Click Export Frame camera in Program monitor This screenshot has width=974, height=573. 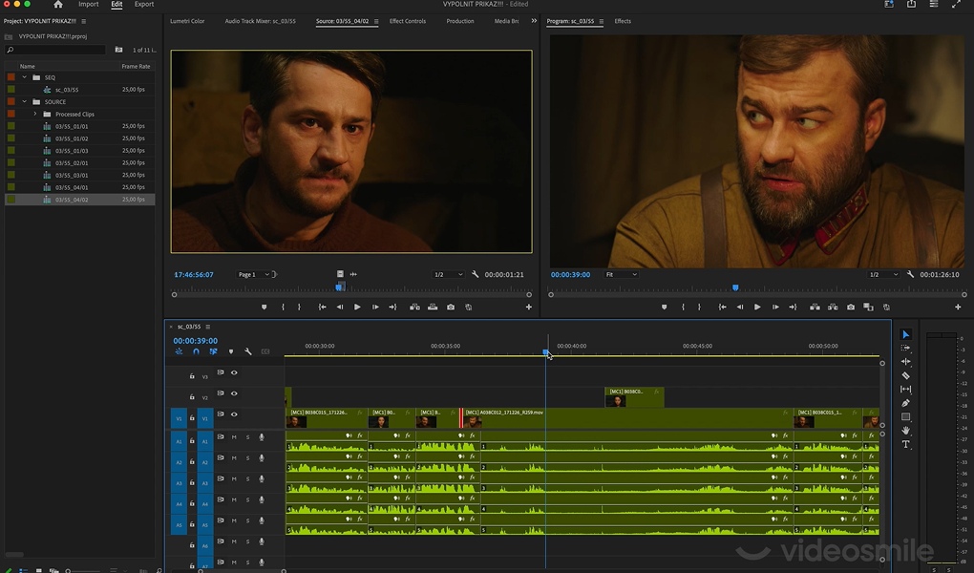click(851, 307)
